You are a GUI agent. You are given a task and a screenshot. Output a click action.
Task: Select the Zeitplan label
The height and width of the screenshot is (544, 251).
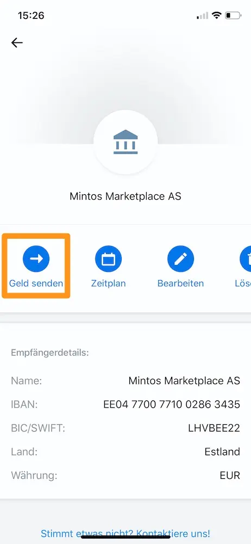tap(108, 283)
